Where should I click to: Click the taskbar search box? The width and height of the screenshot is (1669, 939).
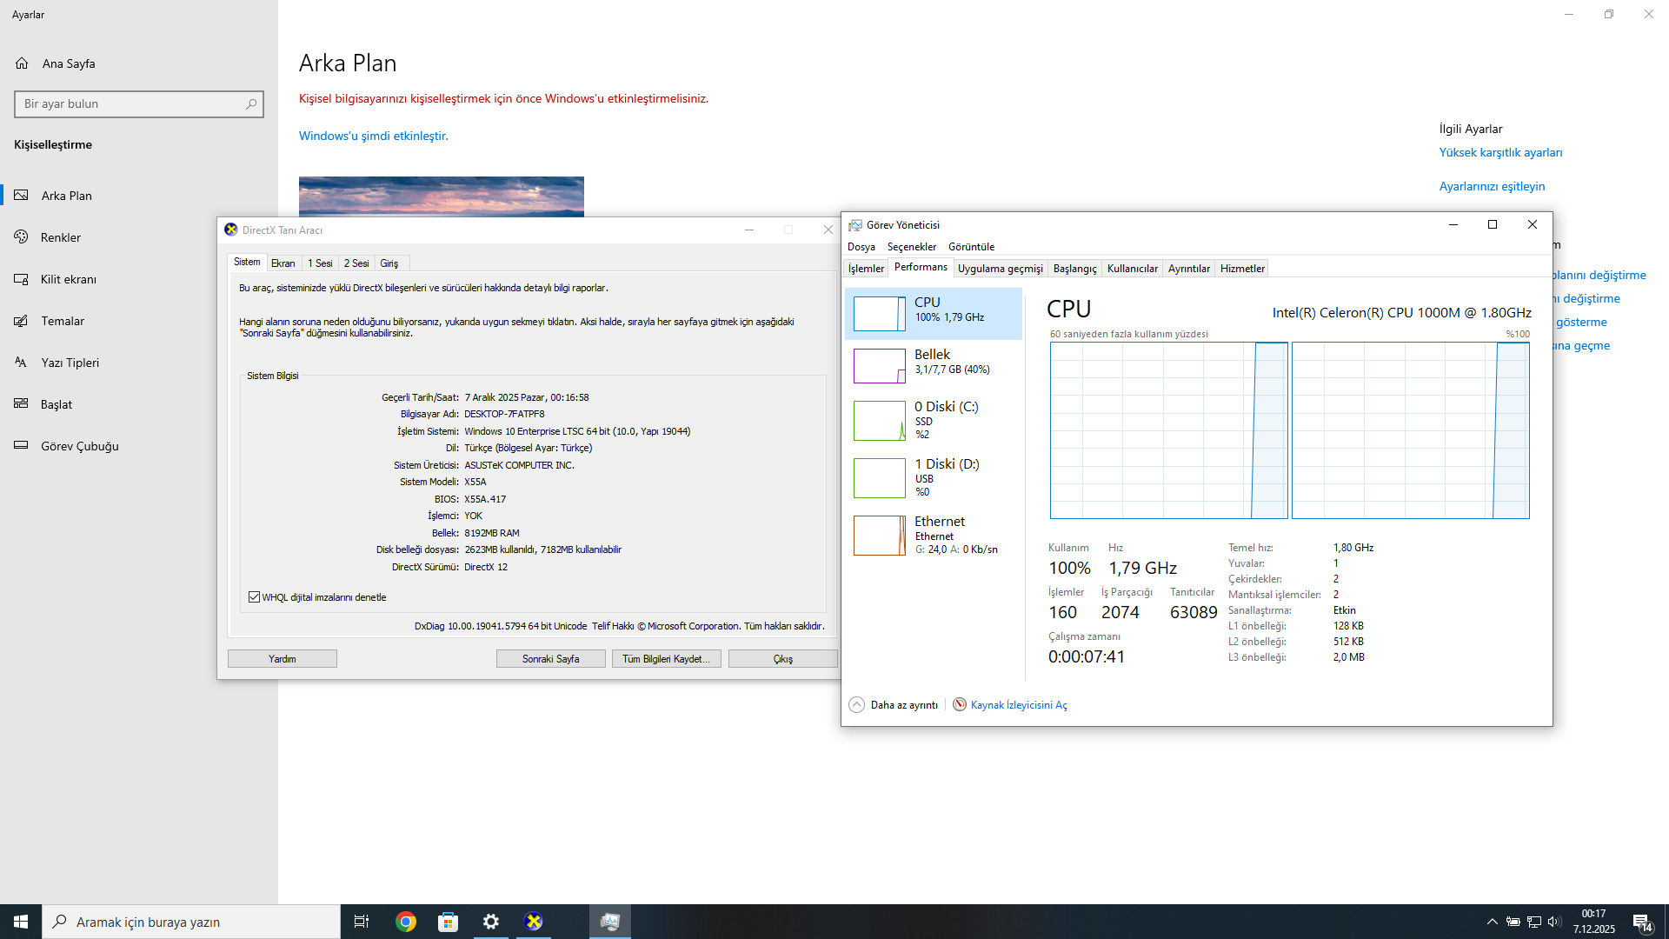[191, 922]
